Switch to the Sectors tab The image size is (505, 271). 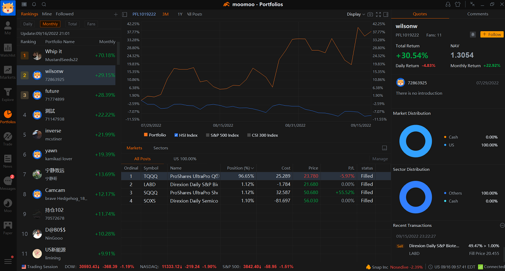coord(161,148)
